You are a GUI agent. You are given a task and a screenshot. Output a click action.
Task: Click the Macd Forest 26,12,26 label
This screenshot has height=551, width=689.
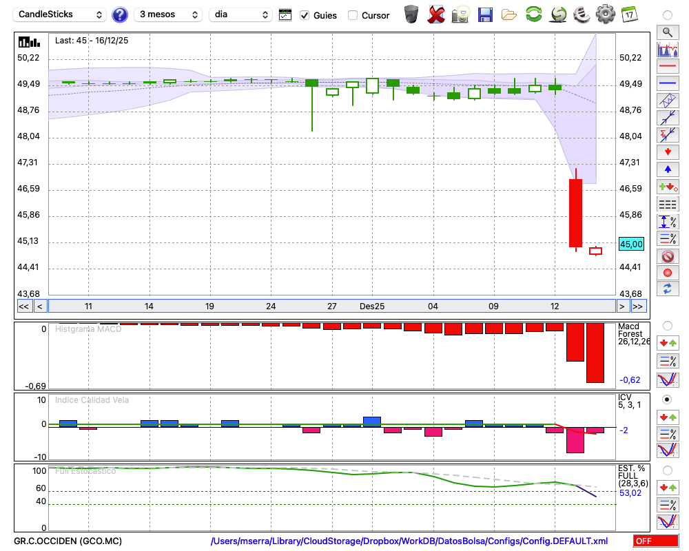[633, 334]
